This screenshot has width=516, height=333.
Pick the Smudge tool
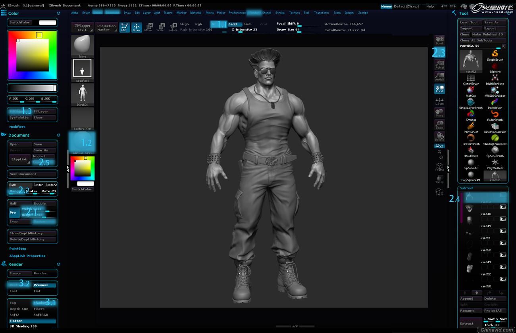471,115
